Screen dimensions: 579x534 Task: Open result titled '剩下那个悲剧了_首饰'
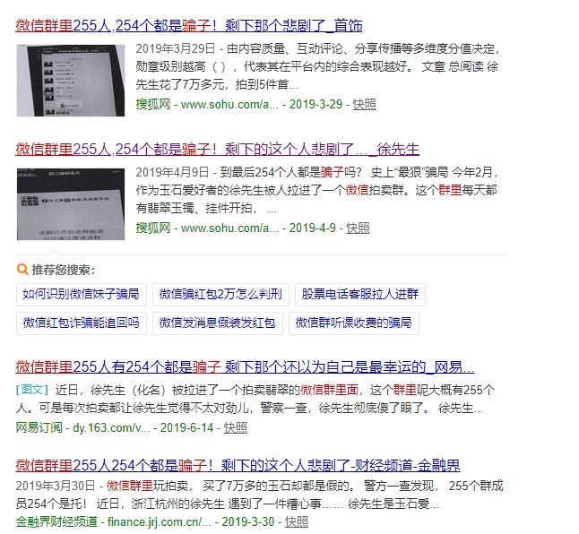point(189,26)
